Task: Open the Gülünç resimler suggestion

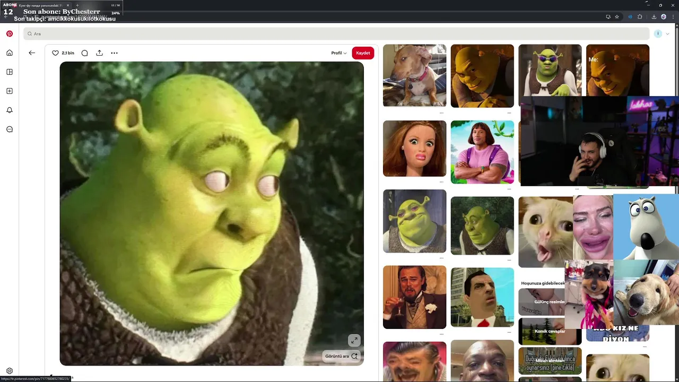Action: (542, 301)
